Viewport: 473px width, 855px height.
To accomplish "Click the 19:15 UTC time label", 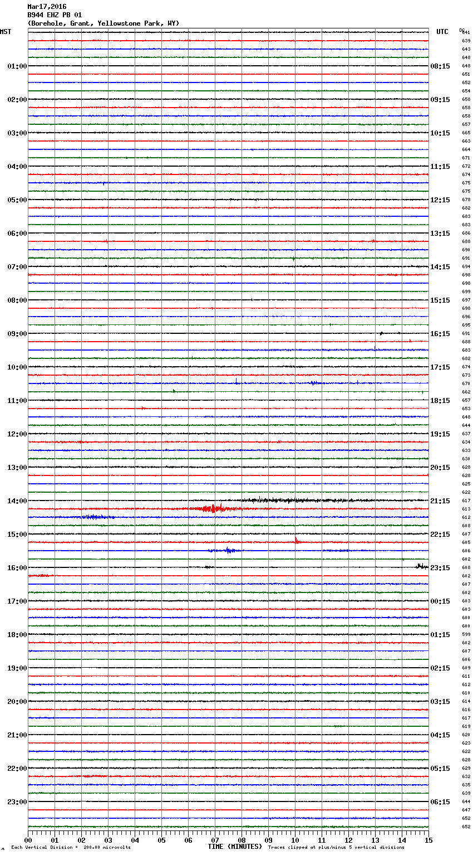I will (440, 434).
